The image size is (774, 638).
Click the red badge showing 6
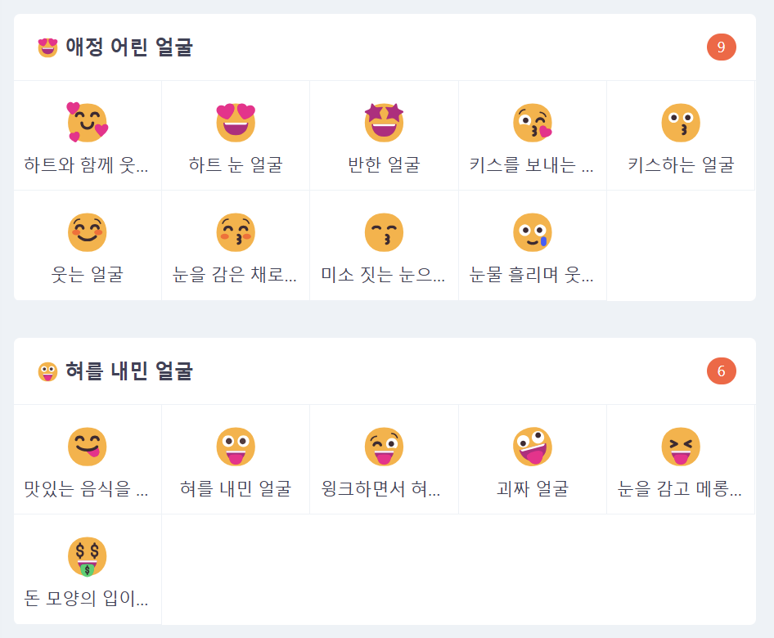pos(722,371)
